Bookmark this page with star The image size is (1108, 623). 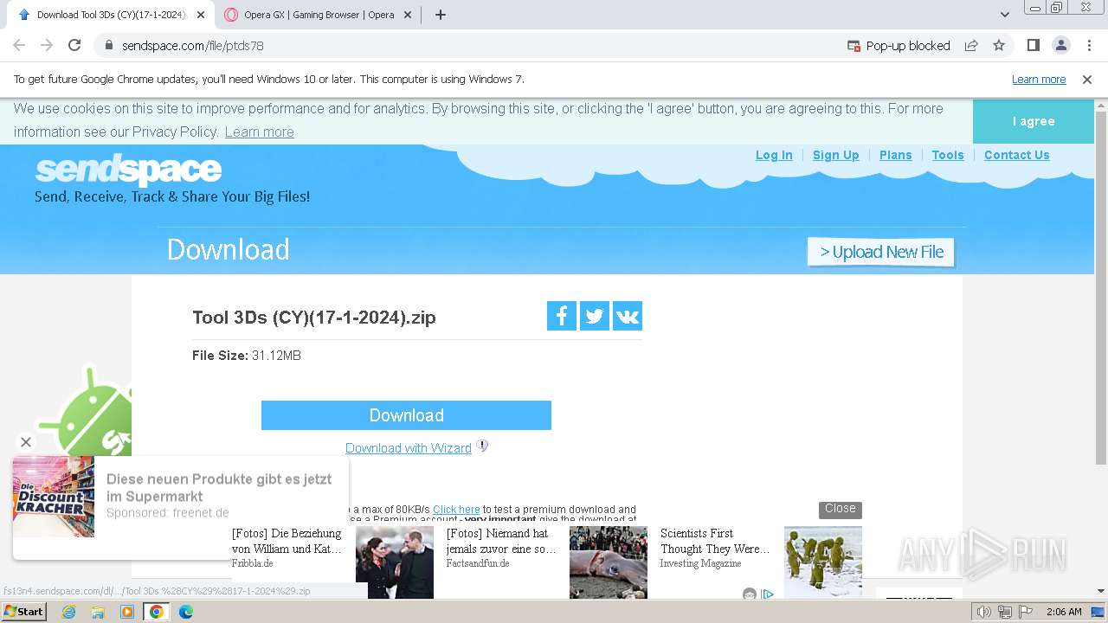[x=999, y=46]
